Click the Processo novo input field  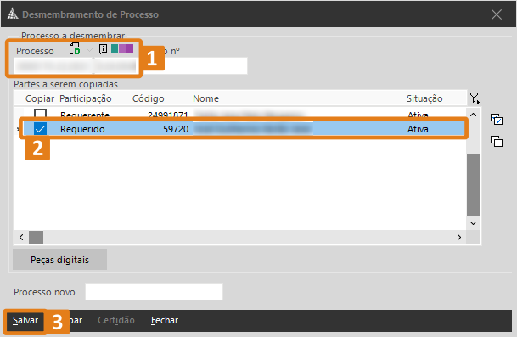click(x=154, y=291)
